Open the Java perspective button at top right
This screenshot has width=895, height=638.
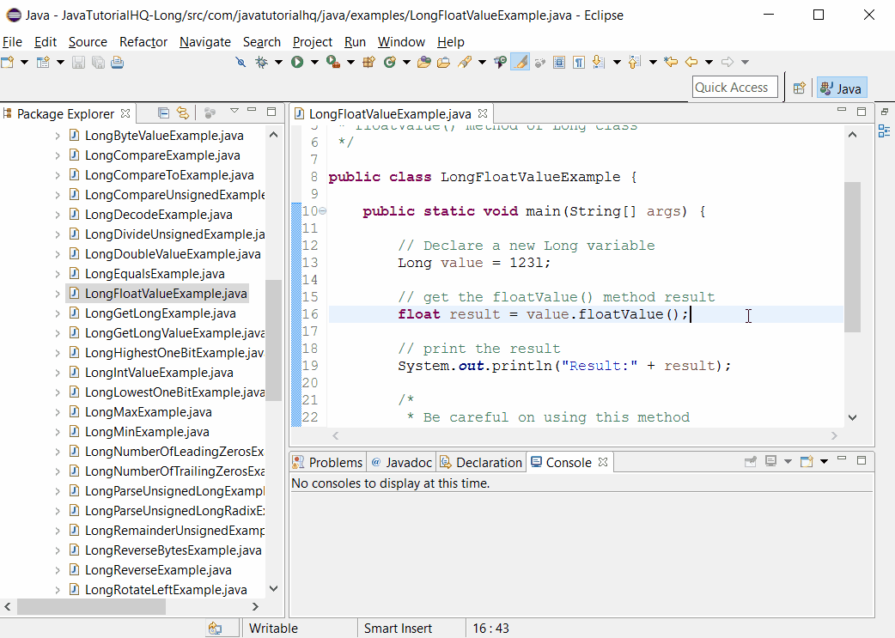(841, 88)
